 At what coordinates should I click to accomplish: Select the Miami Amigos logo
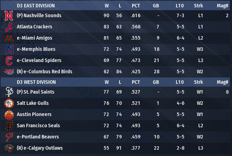coord(8,38)
